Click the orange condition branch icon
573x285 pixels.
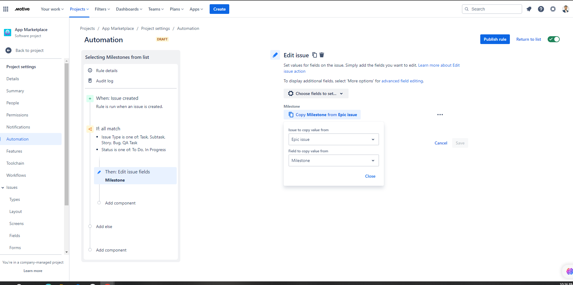pos(90,129)
